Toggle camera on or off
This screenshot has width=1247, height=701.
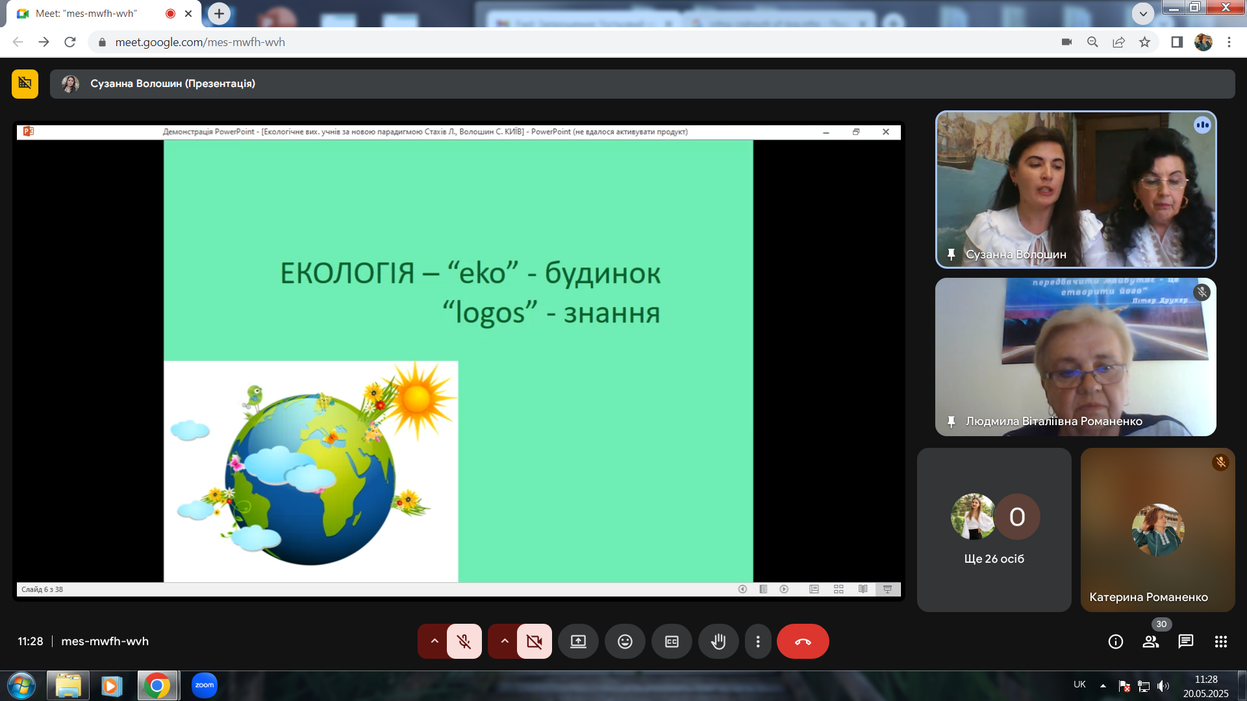[x=534, y=641]
